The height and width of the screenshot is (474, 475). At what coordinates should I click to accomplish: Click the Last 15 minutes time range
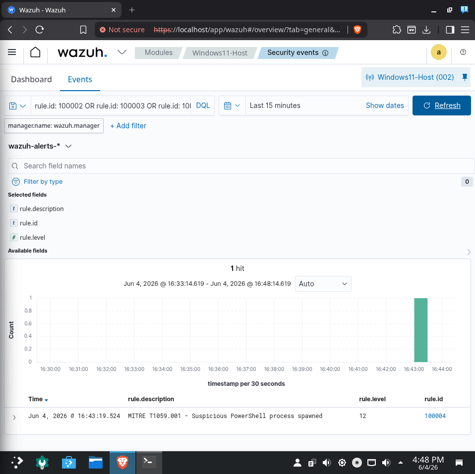point(275,105)
